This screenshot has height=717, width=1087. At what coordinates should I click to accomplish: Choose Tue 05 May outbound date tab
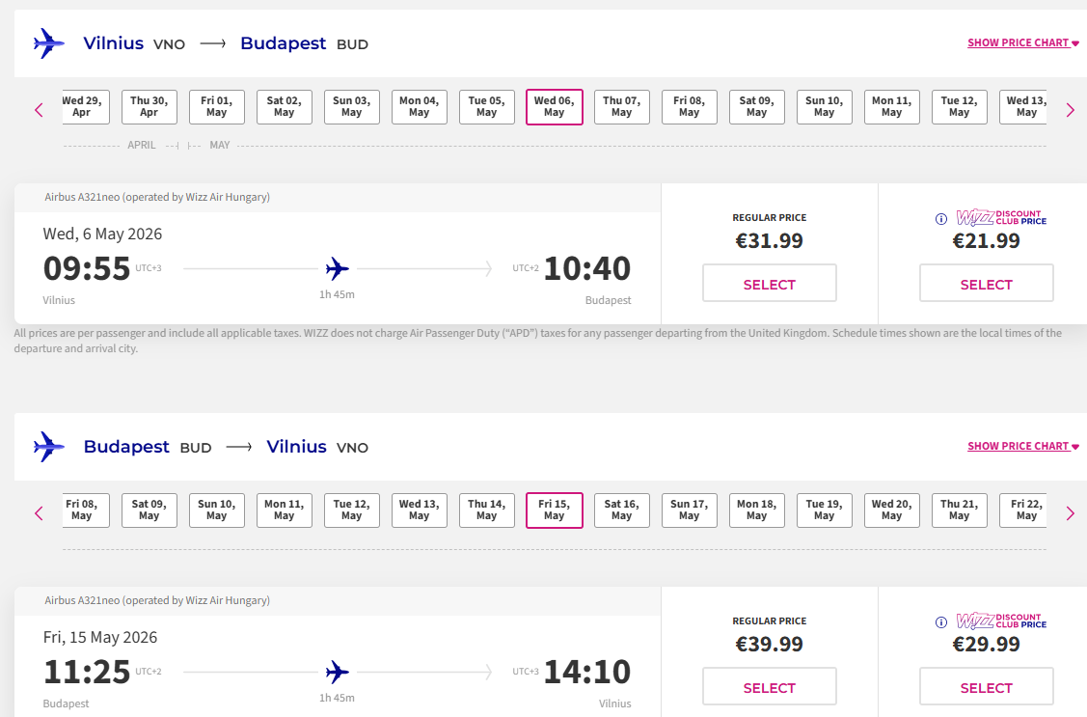tap(486, 107)
